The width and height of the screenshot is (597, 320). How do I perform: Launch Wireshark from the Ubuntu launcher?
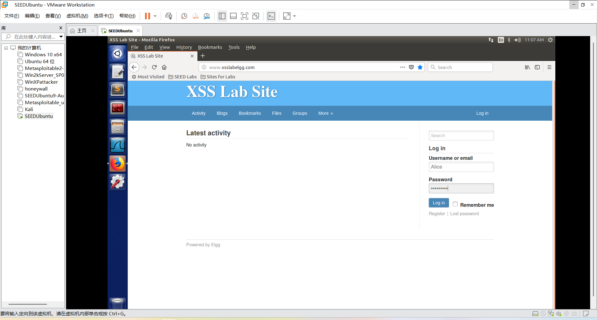[118, 145]
